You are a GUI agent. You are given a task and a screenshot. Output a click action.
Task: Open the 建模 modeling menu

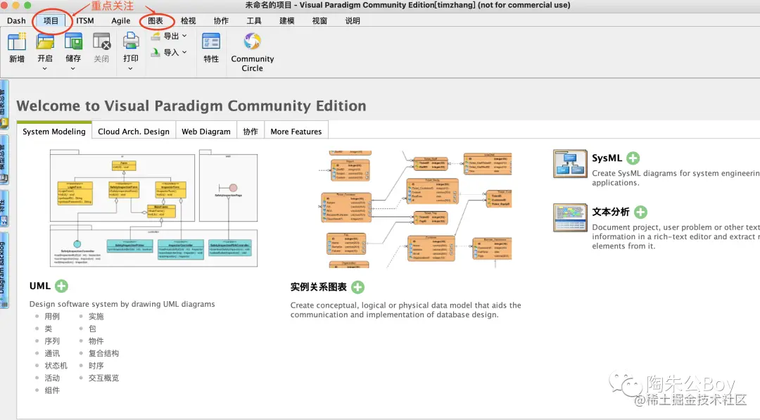tap(287, 21)
